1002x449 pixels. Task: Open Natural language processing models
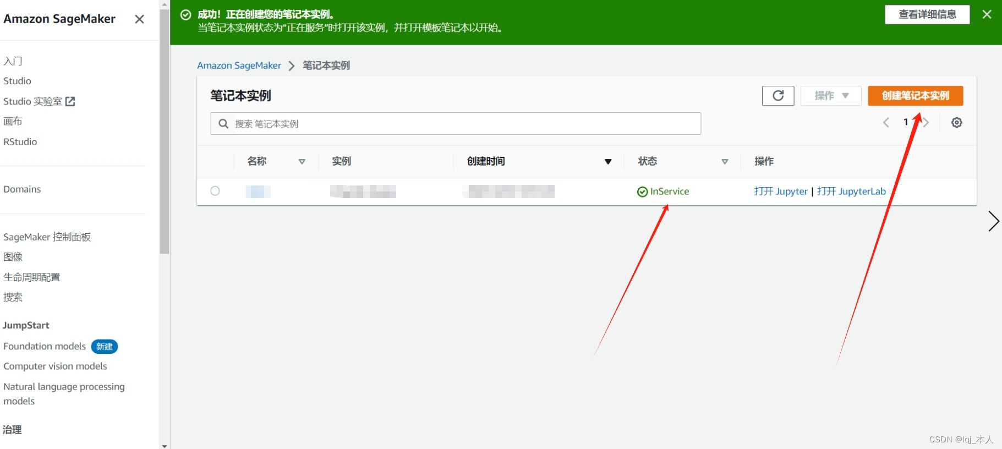(64, 394)
